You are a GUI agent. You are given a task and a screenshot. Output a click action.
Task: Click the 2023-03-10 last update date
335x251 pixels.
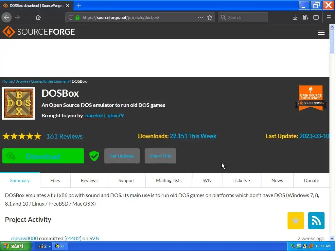(x=314, y=136)
